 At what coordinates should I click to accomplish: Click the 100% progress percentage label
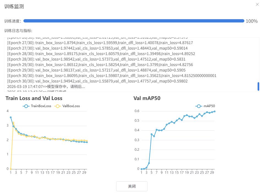[252, 21]
